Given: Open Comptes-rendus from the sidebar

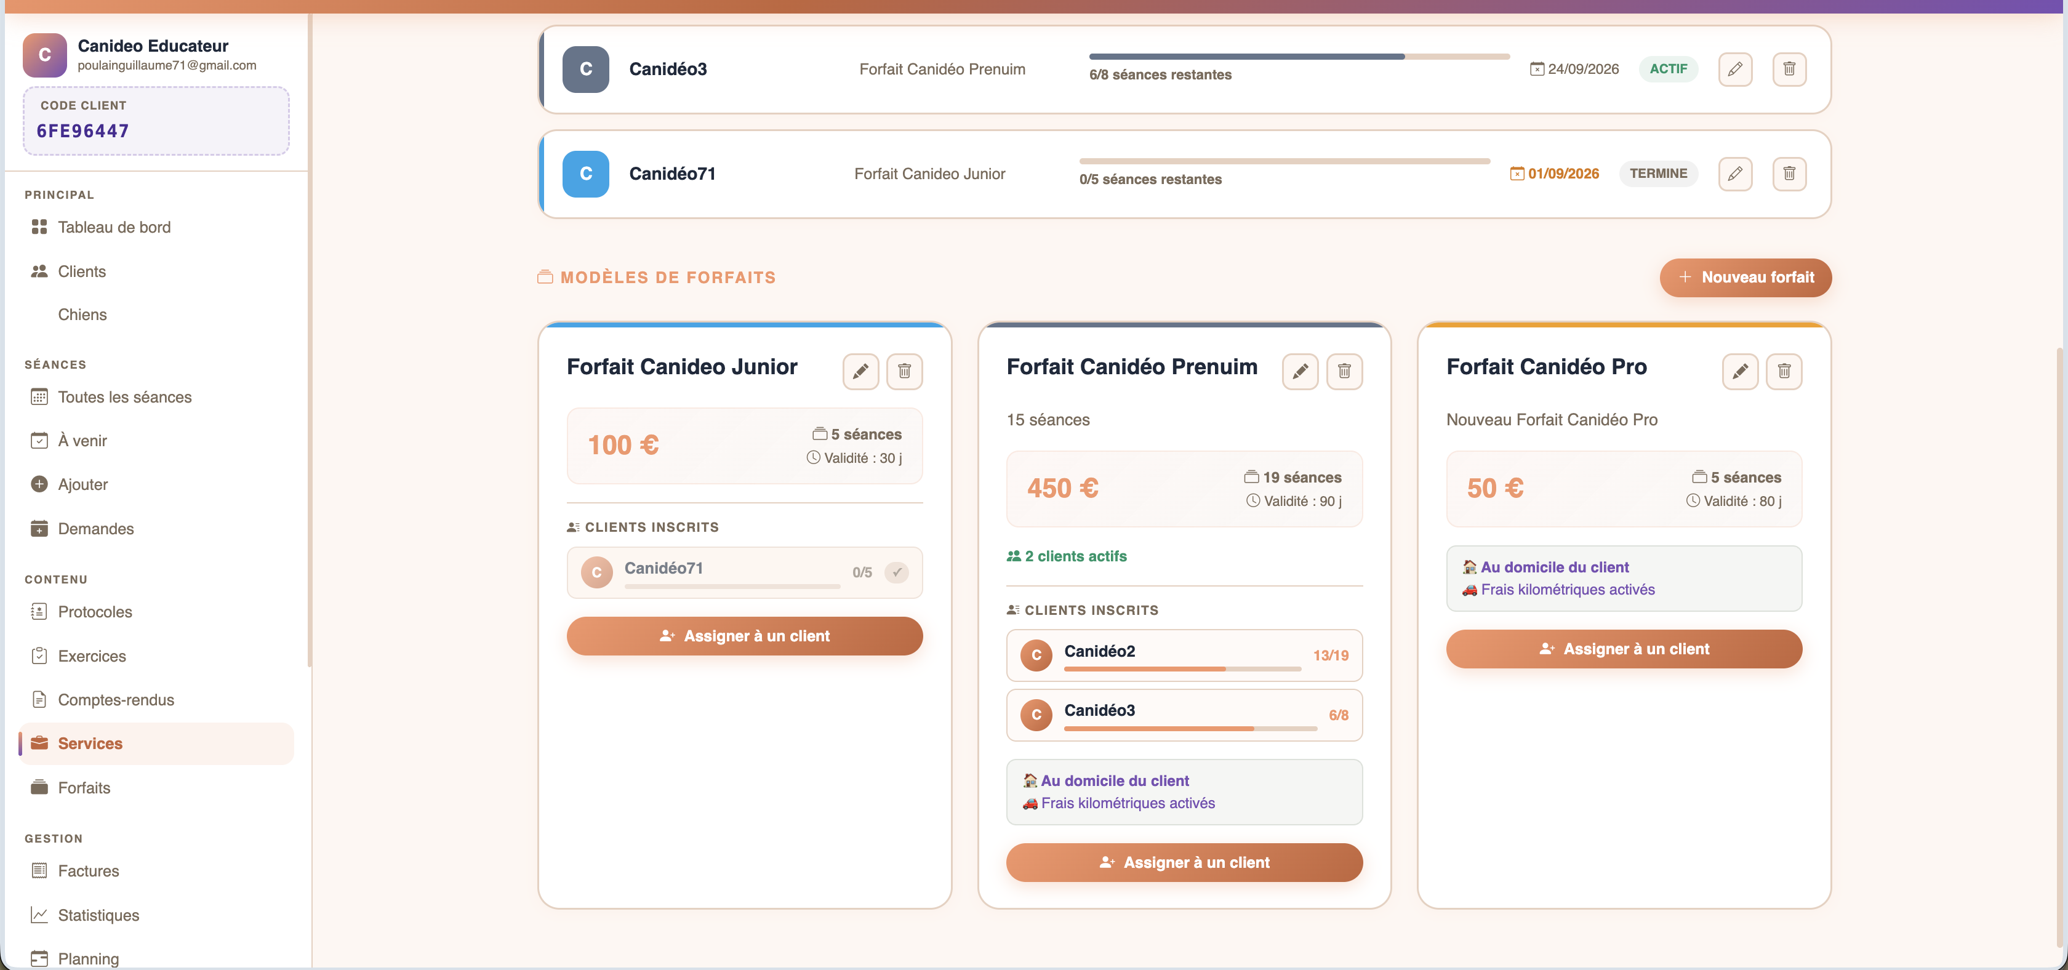Looking at the screenshot, I should 156,699.
